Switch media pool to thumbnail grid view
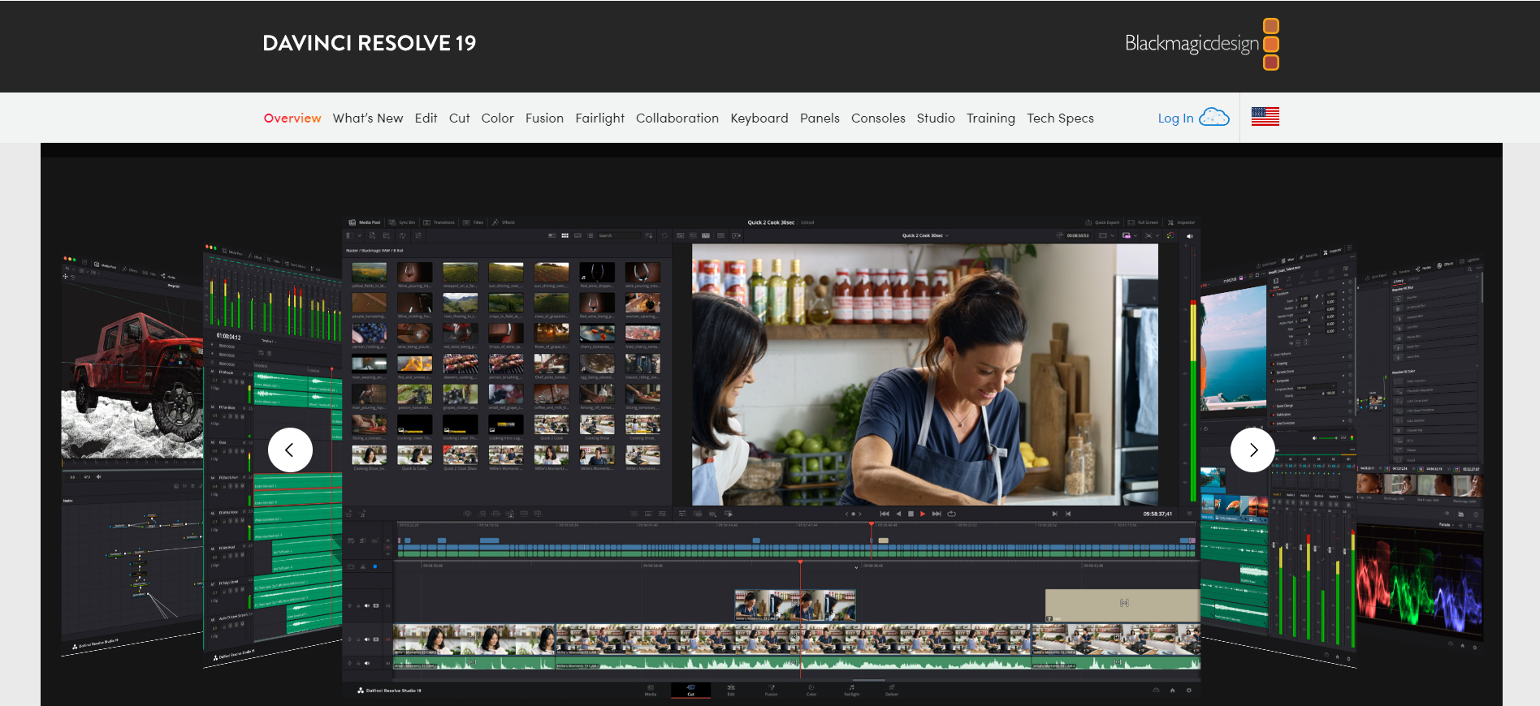The width and height of the screenshot is (1540, 706). tap(565, 236)
